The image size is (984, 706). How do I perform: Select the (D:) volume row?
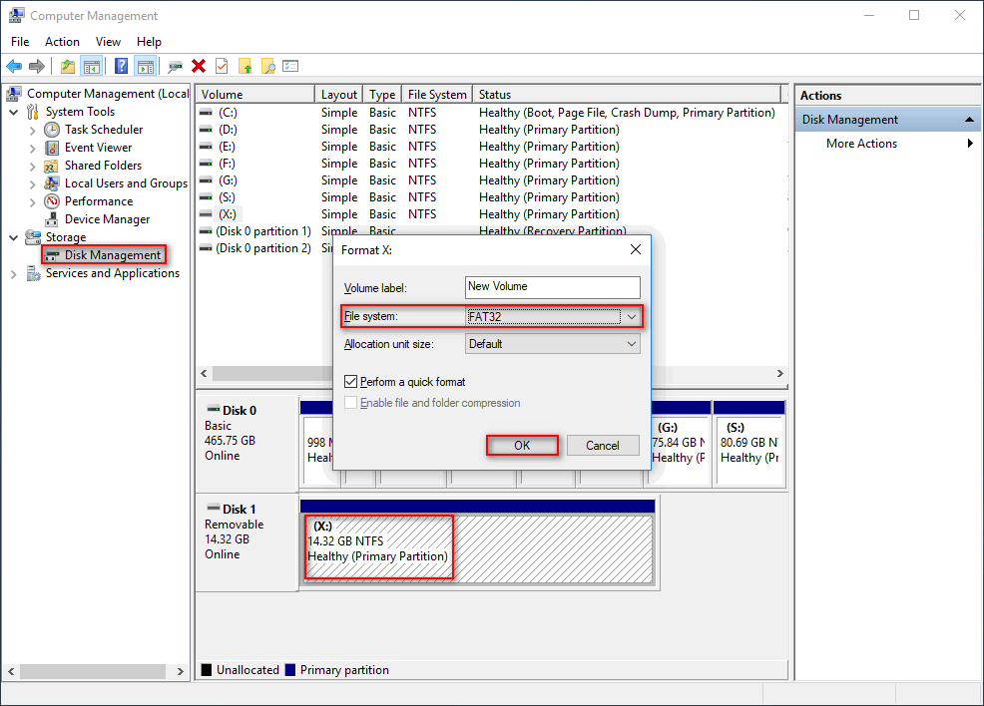point(489,130)
